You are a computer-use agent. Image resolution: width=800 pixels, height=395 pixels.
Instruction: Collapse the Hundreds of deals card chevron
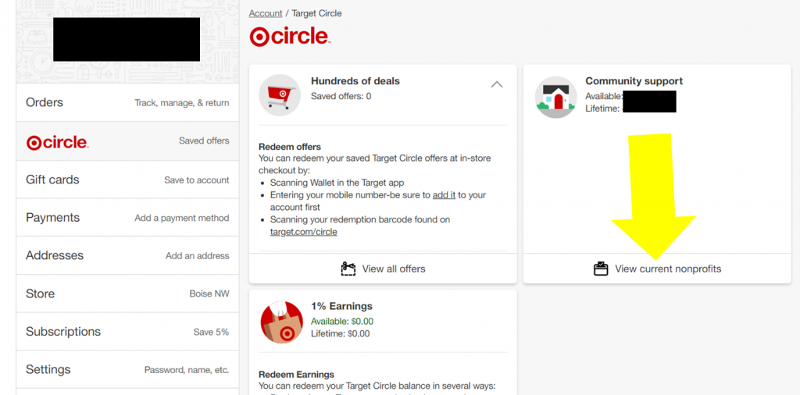[496, 84]
